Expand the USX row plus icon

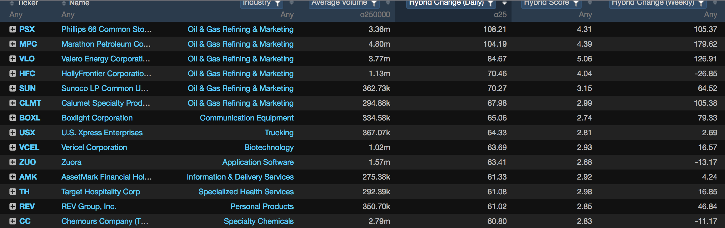[12, 133]
